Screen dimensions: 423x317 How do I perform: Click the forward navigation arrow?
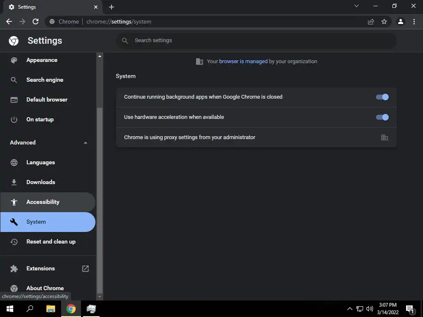pos(22,21)
